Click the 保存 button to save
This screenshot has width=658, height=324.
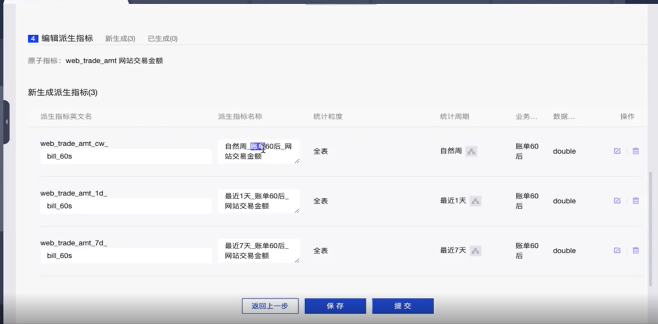[x=335, y=306]
